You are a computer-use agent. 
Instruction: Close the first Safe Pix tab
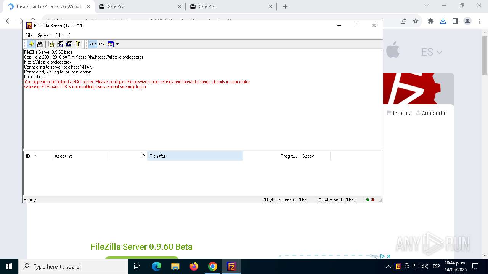coord(180,6)
